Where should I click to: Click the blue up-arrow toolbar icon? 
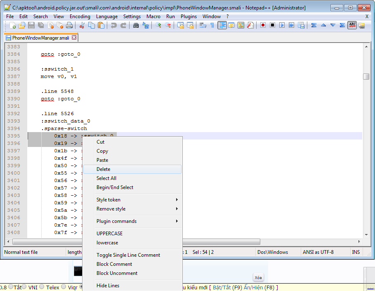click(x=323, y=25)
